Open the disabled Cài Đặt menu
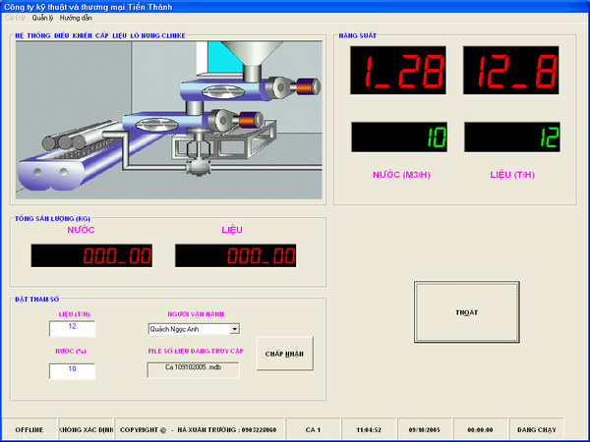 click(x=15, y=18)
